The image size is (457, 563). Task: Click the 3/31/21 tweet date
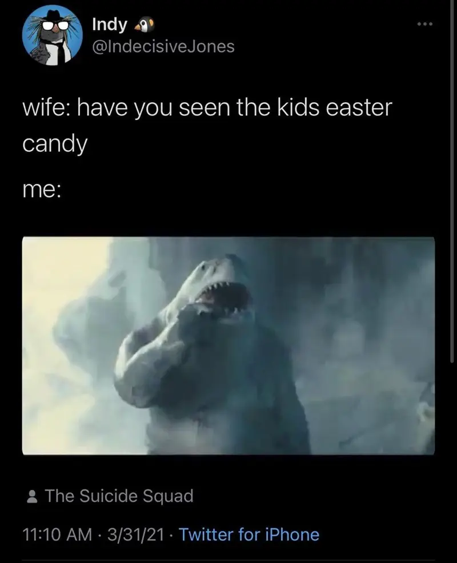(135, 534)
